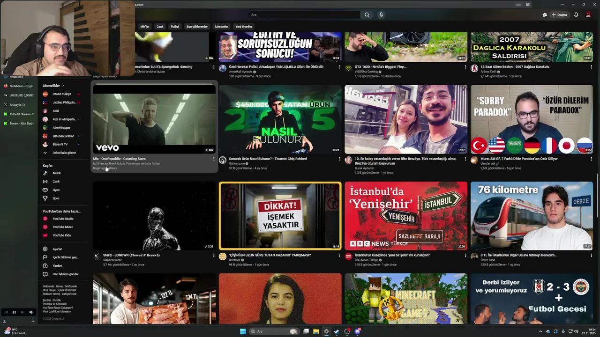Open Burak Aydemir channel avatar
This screenshot has width=600, height=337.
pyautogui.click(x=348, y=160)
